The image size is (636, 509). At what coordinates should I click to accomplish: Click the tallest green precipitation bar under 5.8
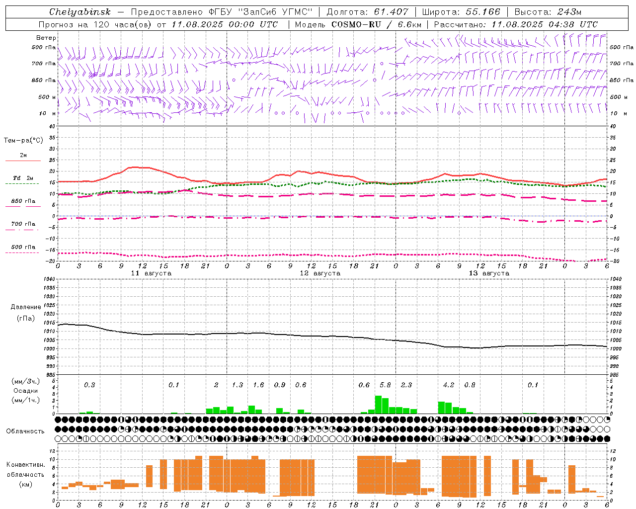[x=378, y=405]
